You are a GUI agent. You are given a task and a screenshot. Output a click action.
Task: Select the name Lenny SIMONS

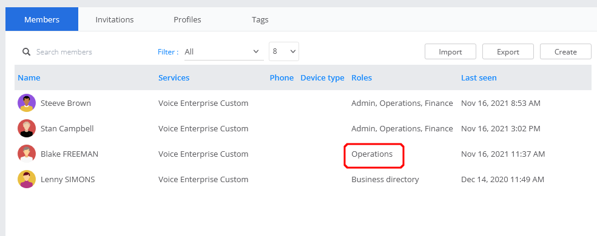point(67,179)
